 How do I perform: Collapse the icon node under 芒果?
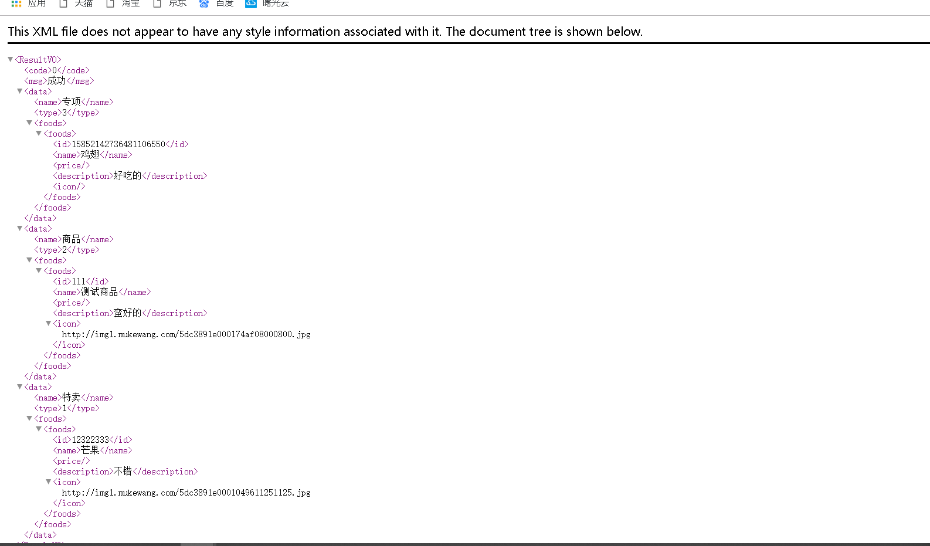point(48,481)
